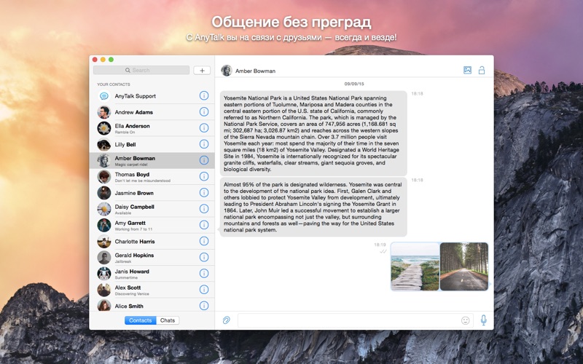Screen dimensions: 583x364
Task: Show info icon for Ella Anderson
Action: pyautogui.click(x=204, y=128)
